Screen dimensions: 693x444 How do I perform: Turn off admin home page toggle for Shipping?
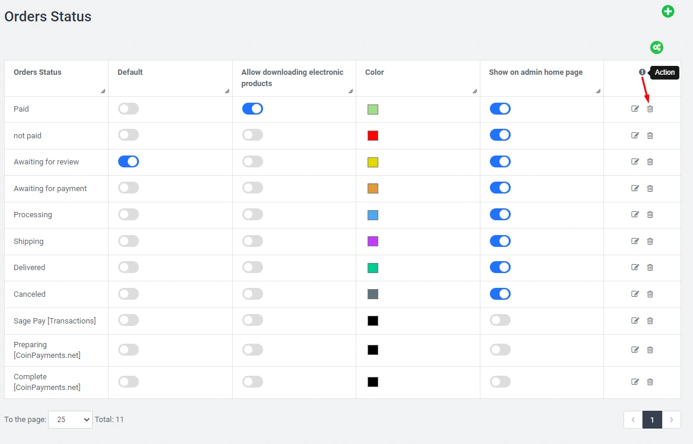tap(500, 241)
